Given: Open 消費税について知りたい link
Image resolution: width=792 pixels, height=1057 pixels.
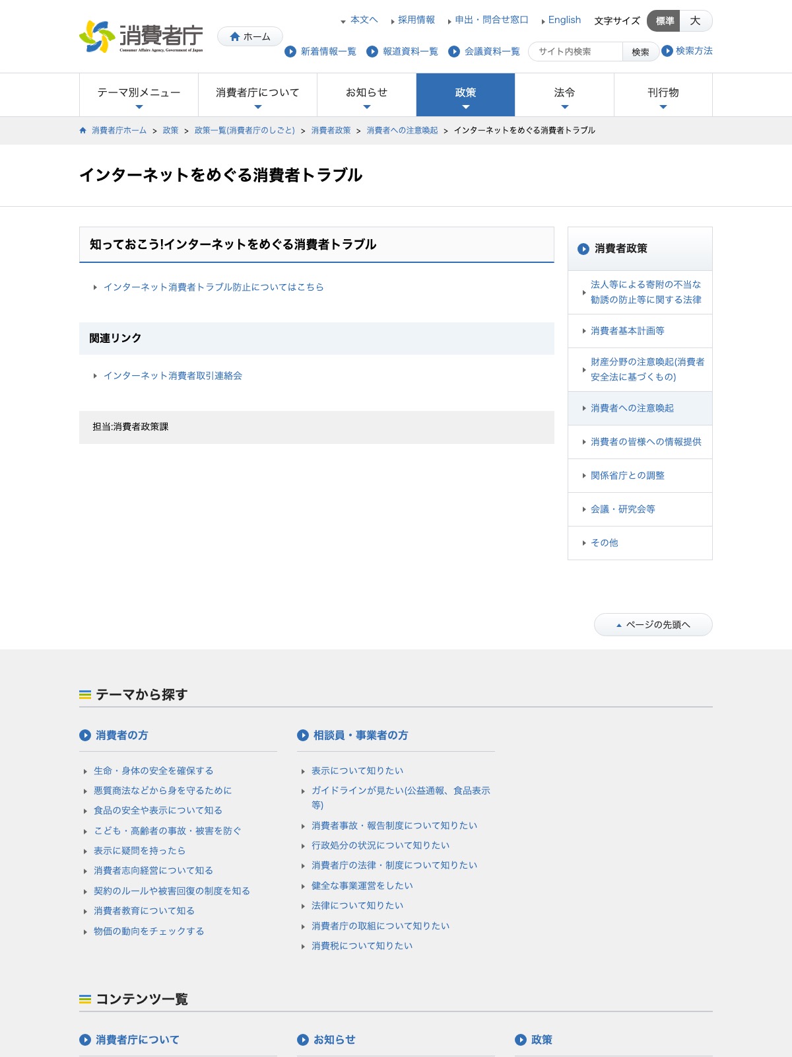Looking at the screenshot, I should click(x=362, y=946).
